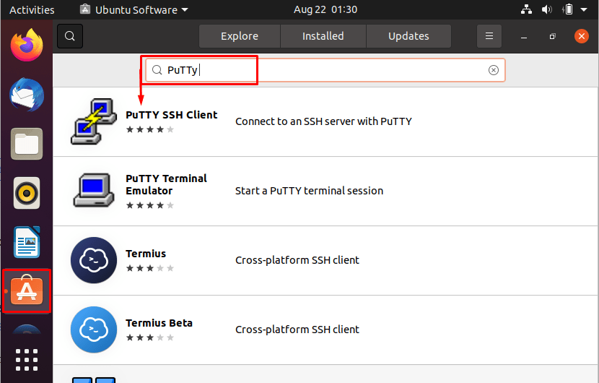Image resolution: width=599 pixels, height=383 pixels.
Task: Click the magnifier icon inside search field
Action: tap(157, 69)
